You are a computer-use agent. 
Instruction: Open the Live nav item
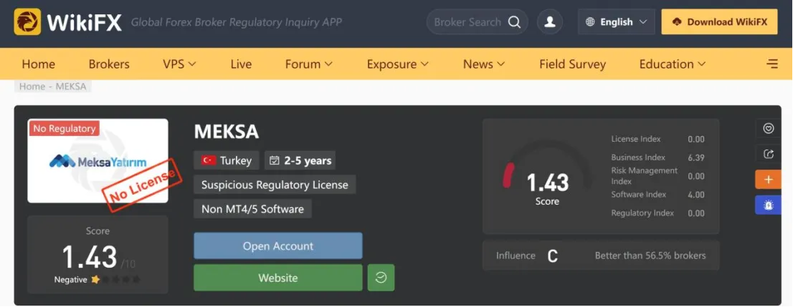[241, 64]
